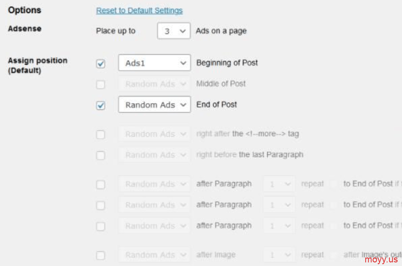Open the End of Post Random Ads dropdown

(154, 105)
